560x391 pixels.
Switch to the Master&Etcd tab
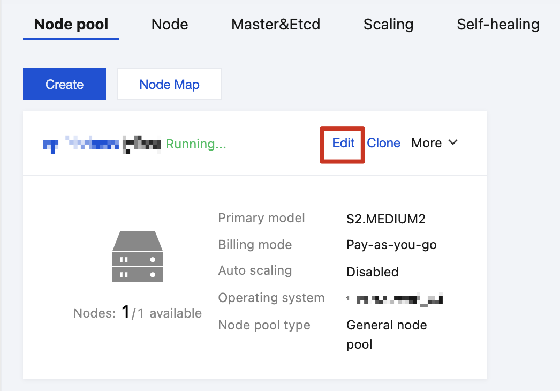pyautogui.click(x=276, y=24)
